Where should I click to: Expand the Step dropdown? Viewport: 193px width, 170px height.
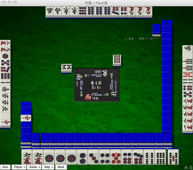tap(48, 167)
